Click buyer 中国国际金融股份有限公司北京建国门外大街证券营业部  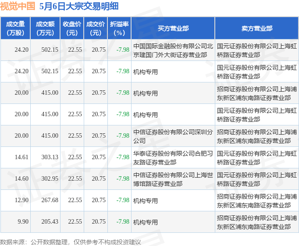coord(173,50)
